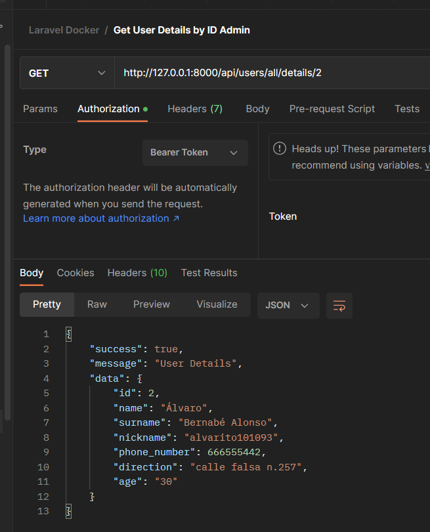The width and height of the screenshot is (430, 532).
Task: Open the JSON response format dropdown
Action: (288, 305)
